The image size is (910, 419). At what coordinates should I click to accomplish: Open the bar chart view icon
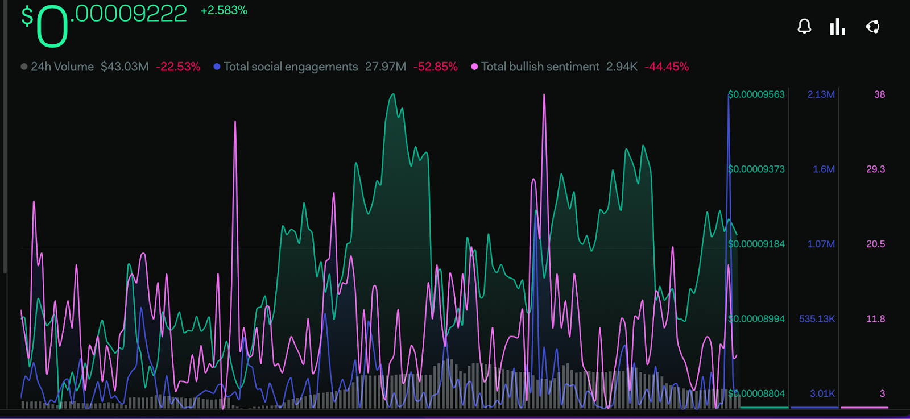pos(837,26)
